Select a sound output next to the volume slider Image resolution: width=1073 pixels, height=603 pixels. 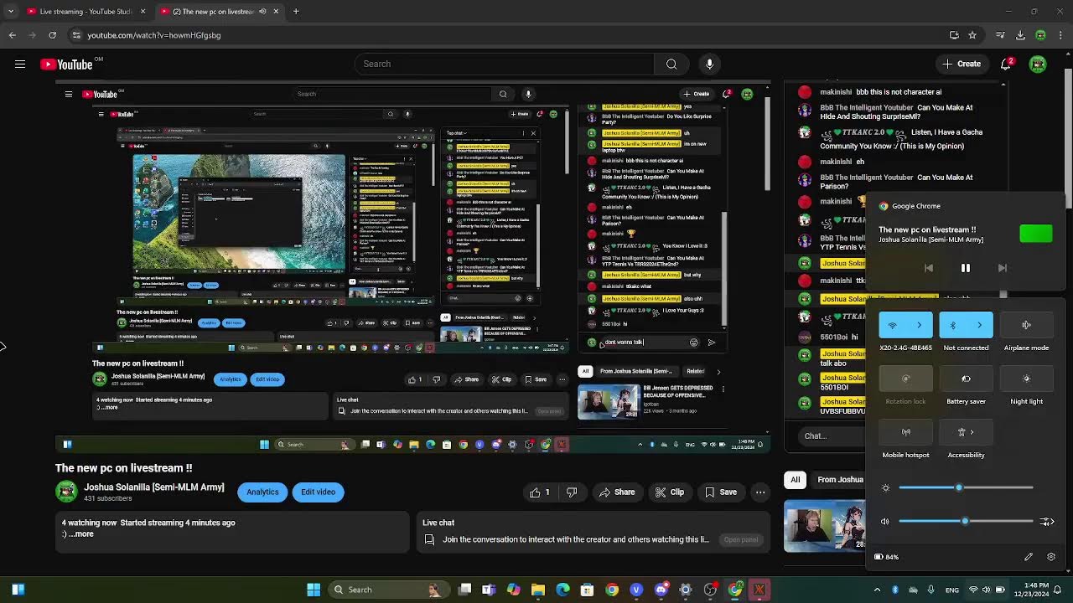tap(1047, 522)
